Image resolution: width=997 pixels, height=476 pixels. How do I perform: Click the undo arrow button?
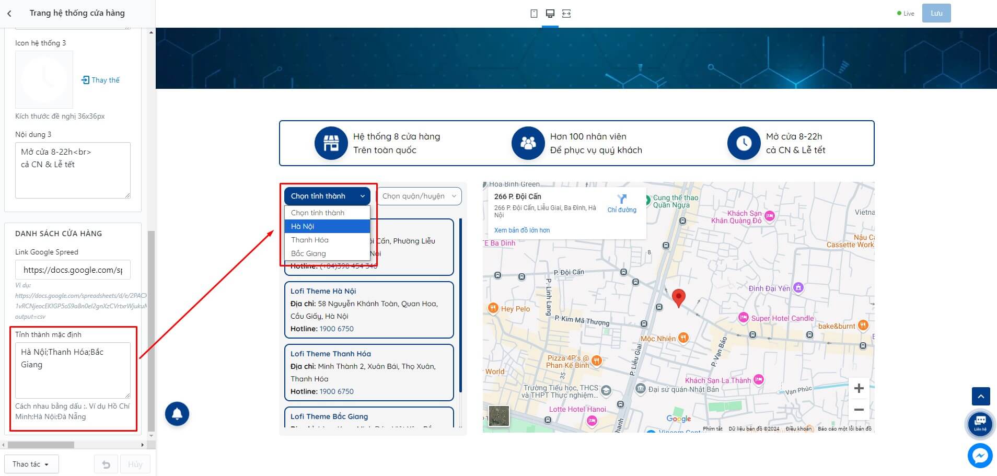pos(106,464)
